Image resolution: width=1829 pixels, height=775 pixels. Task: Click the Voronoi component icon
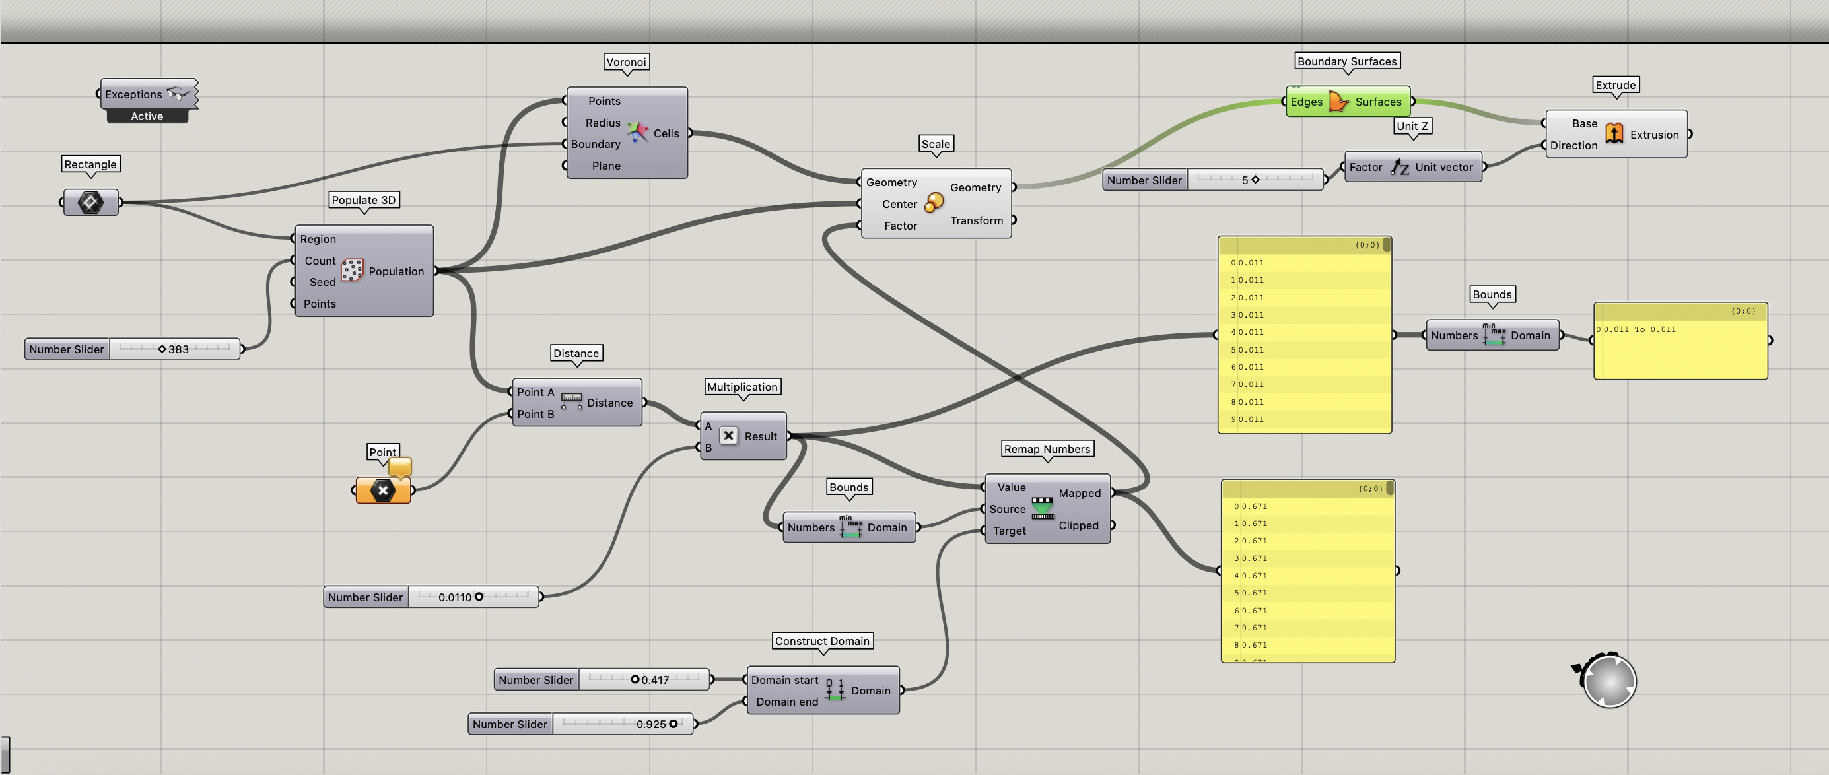638,132
